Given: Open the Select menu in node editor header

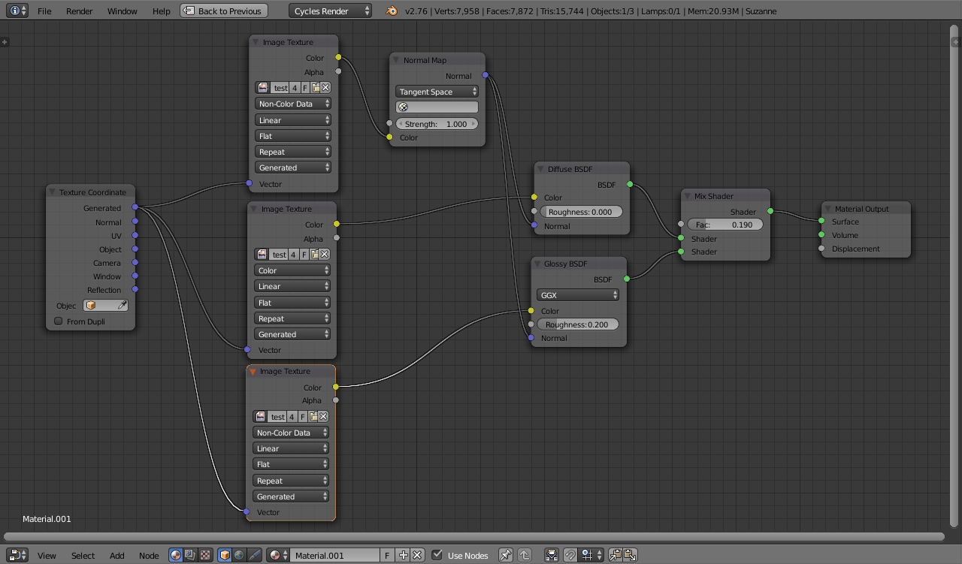Looking at the screenshot, I should pyautogui.click(x=83, y=556).
